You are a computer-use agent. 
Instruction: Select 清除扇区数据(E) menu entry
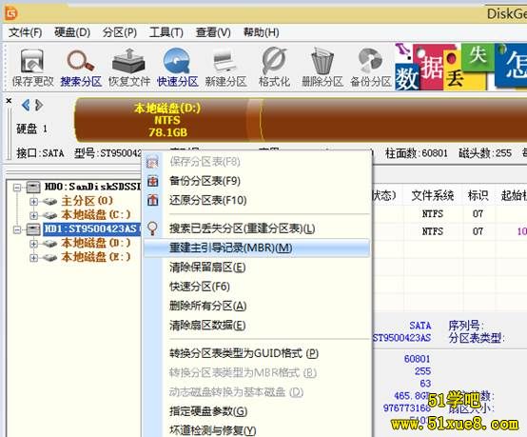[x=257, y=326]
